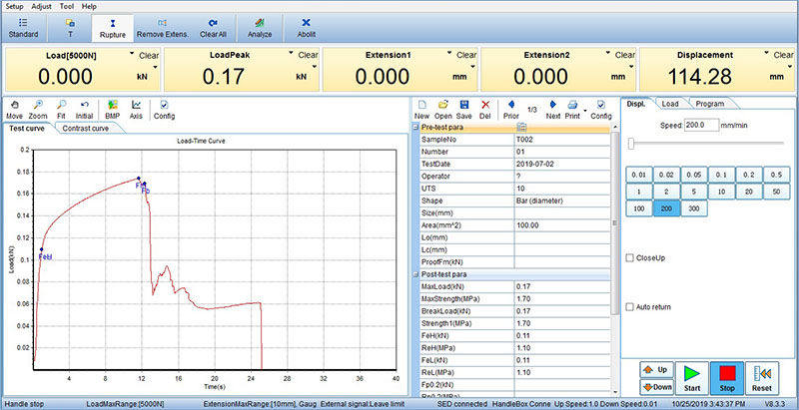
Task: Toggle the Auto return checkbox
Action: click(x=629, y=306)
